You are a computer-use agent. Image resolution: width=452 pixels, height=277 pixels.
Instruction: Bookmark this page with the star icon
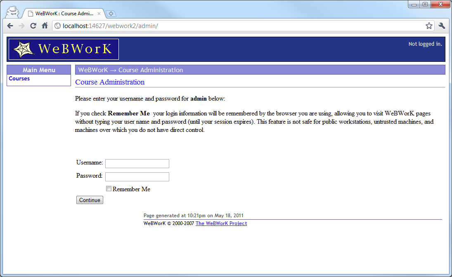point(429,26)
